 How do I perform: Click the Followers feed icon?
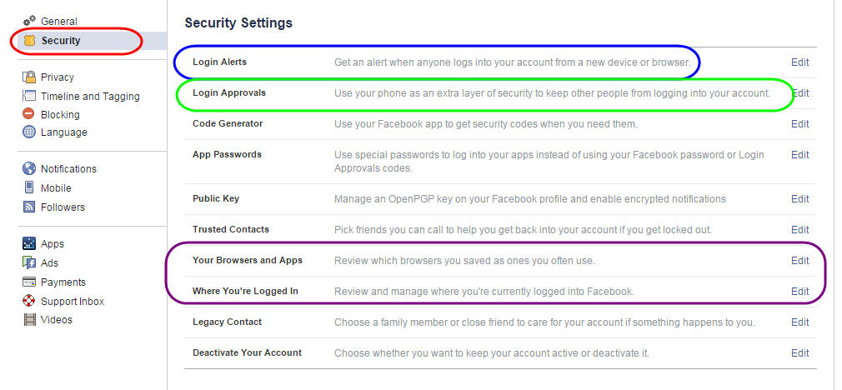[29, 207]
